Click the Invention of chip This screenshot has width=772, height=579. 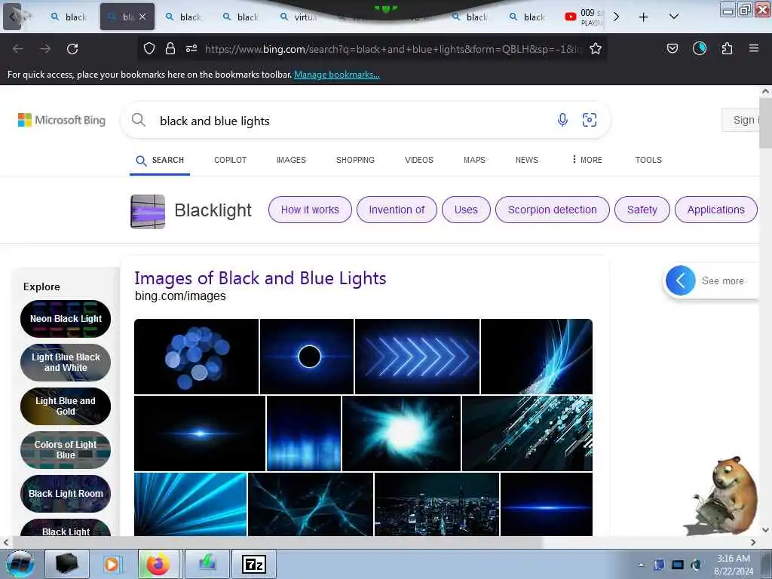tap(397, 210)
